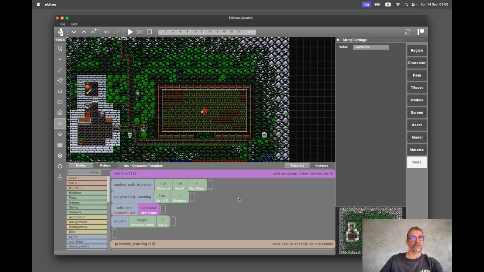Choose the perspective plane tool icon
The image size is (484, 272).
tap(60, 102)
